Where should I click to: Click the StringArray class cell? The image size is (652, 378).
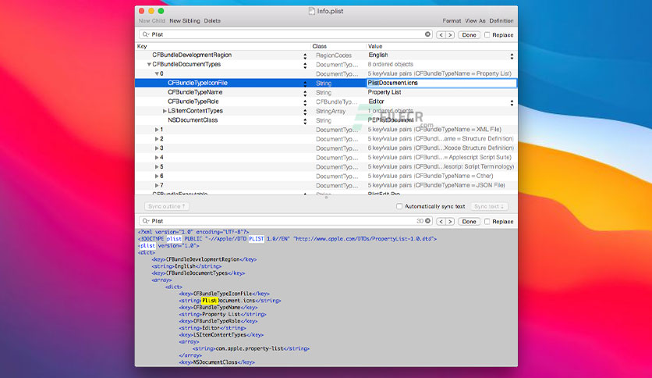point(331,112)
